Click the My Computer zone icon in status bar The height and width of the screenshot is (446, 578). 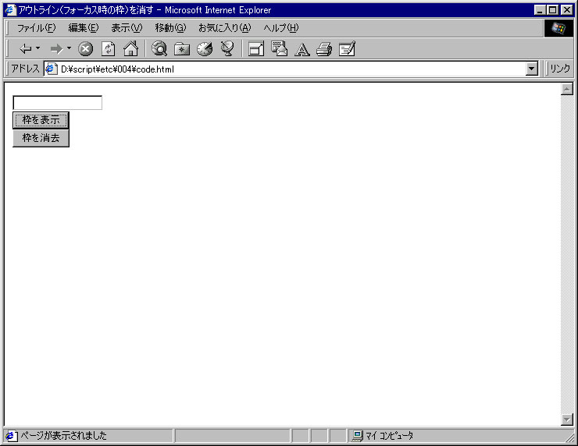[x=357, y=436]
